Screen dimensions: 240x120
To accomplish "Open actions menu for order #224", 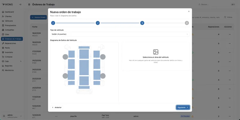I will 229,53.
